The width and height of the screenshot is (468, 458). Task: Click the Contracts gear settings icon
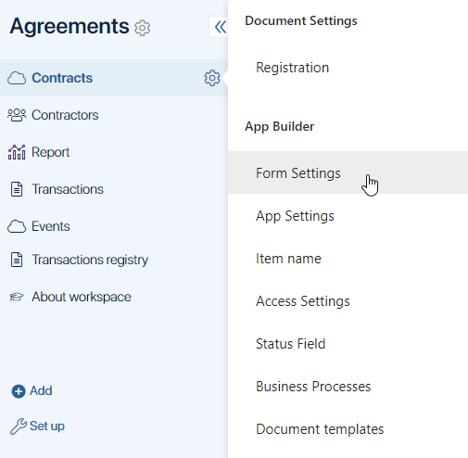click(212, 78)
